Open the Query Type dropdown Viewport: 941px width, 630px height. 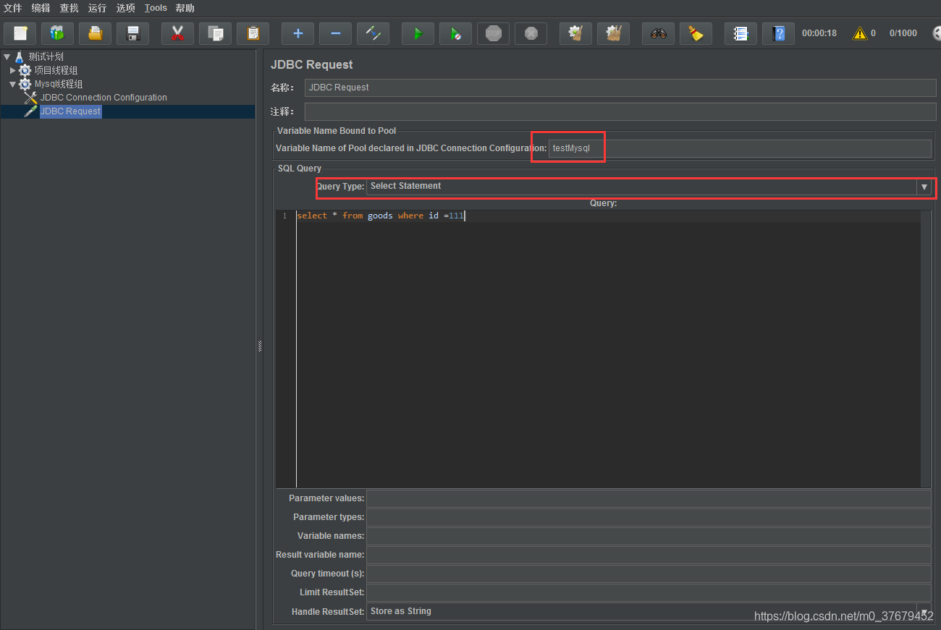click(924, 187)
